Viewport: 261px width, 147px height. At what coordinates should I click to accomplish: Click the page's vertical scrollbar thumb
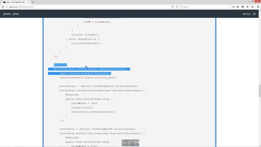click(x=260, y=91)
